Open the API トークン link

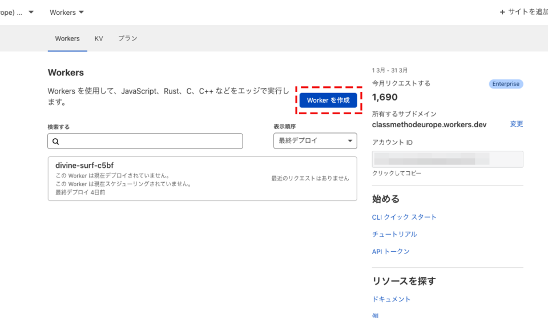(x=390, y=252)
